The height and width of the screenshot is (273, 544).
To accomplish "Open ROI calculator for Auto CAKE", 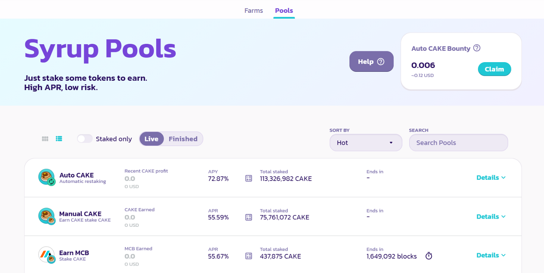I will tap(249, 178).
